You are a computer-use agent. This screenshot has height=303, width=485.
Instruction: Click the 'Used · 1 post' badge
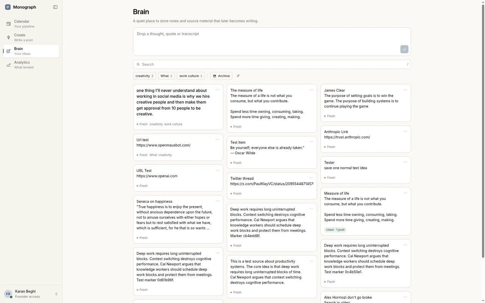tap(335, 230)
